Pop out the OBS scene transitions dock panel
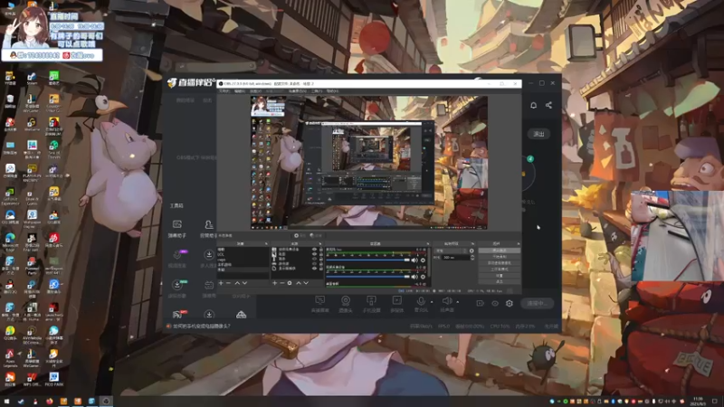Image resolution: width=724 pixels, height=407 pixels. click(472, 243)
